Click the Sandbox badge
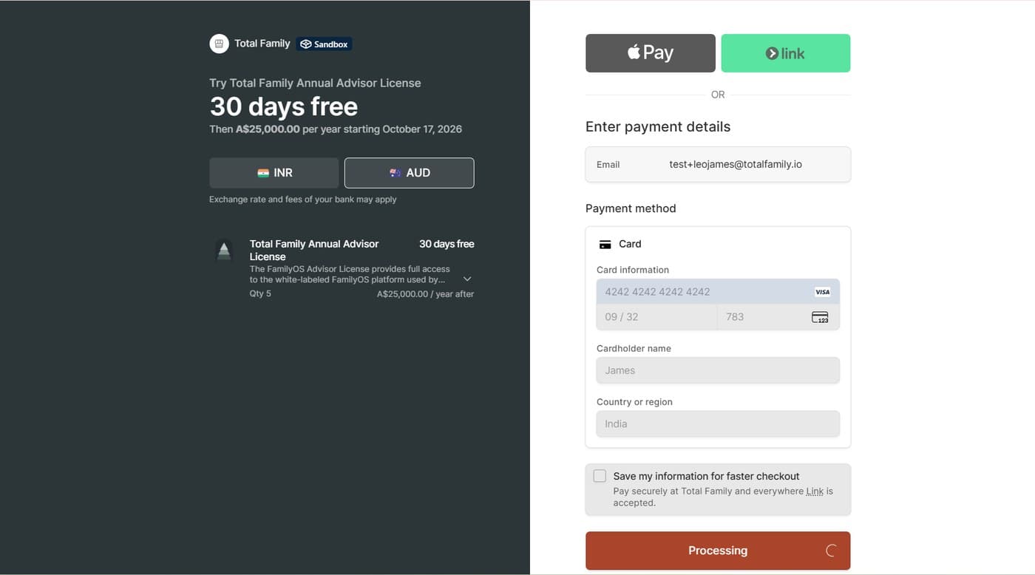 (324, 44)
